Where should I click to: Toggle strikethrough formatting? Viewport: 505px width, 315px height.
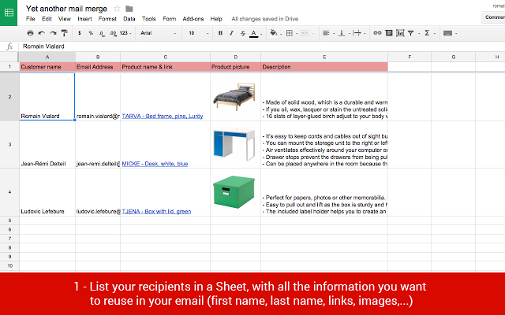pos(243,33)
